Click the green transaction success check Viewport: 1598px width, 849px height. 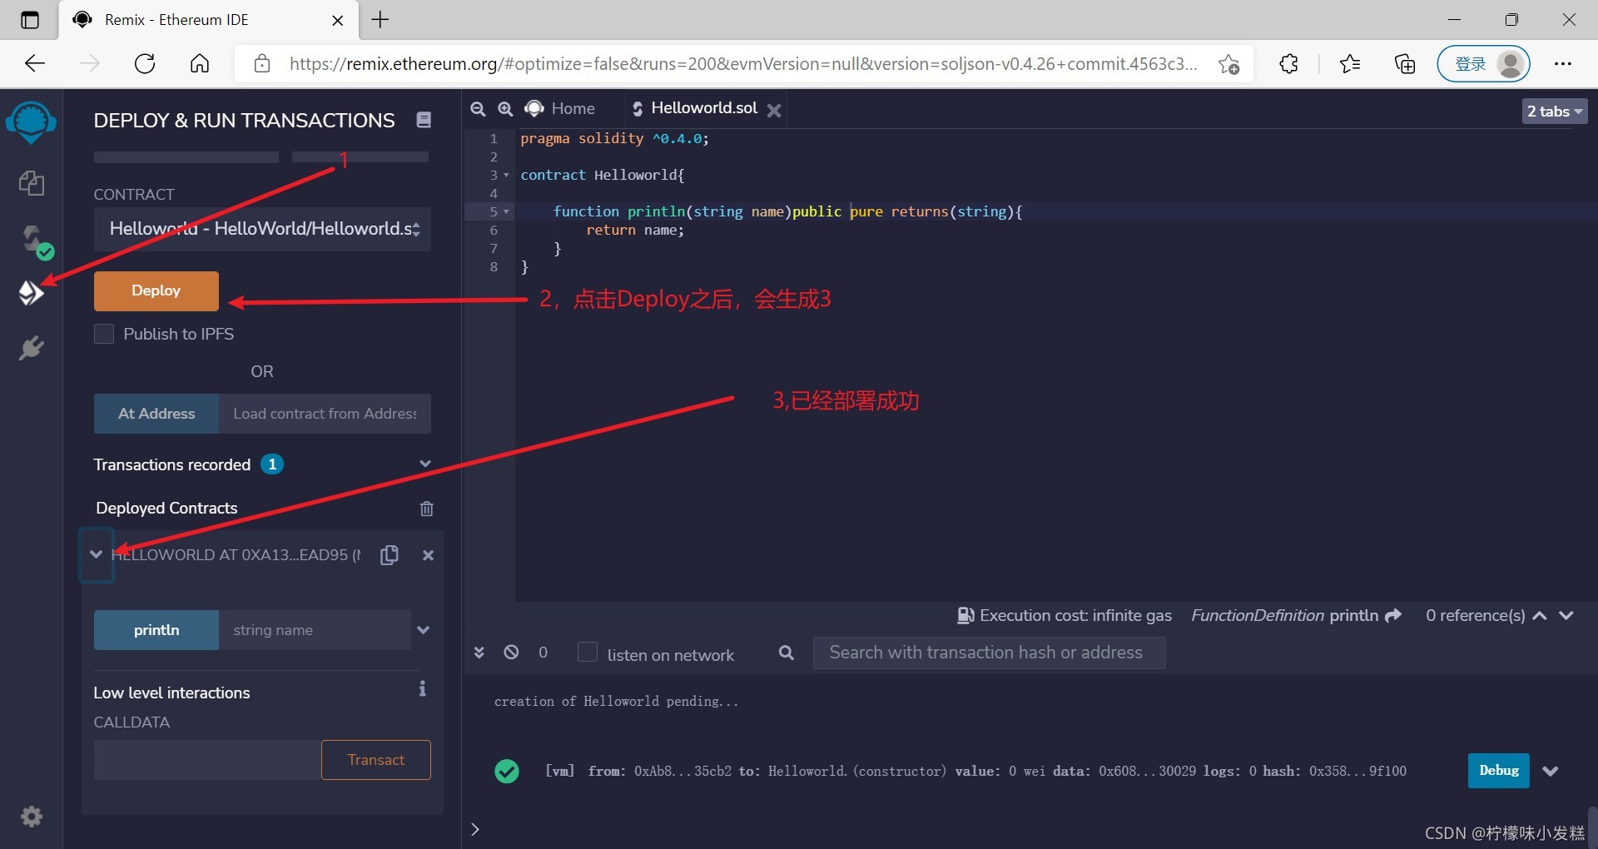pos(507,772)
